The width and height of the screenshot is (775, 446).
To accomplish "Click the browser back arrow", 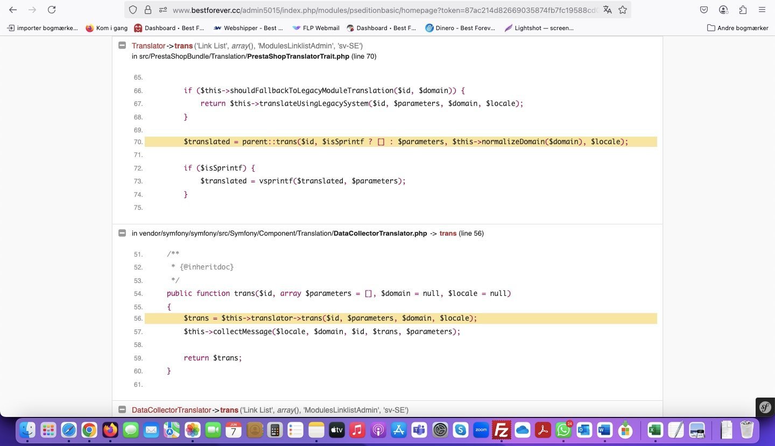I will pos(13,10).
